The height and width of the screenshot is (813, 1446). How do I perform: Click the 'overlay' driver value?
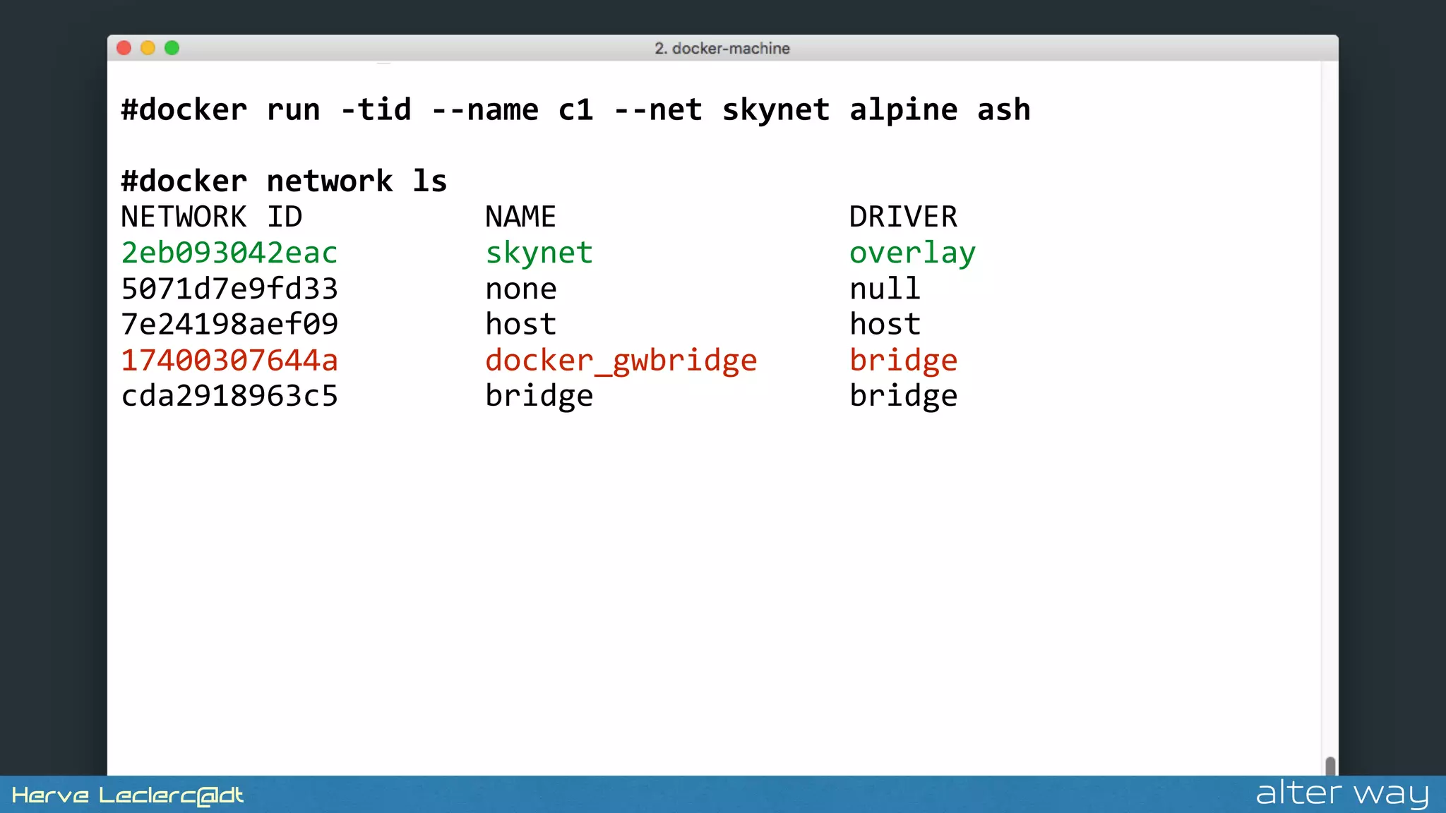pyautogui.click(x=912, y=253)
